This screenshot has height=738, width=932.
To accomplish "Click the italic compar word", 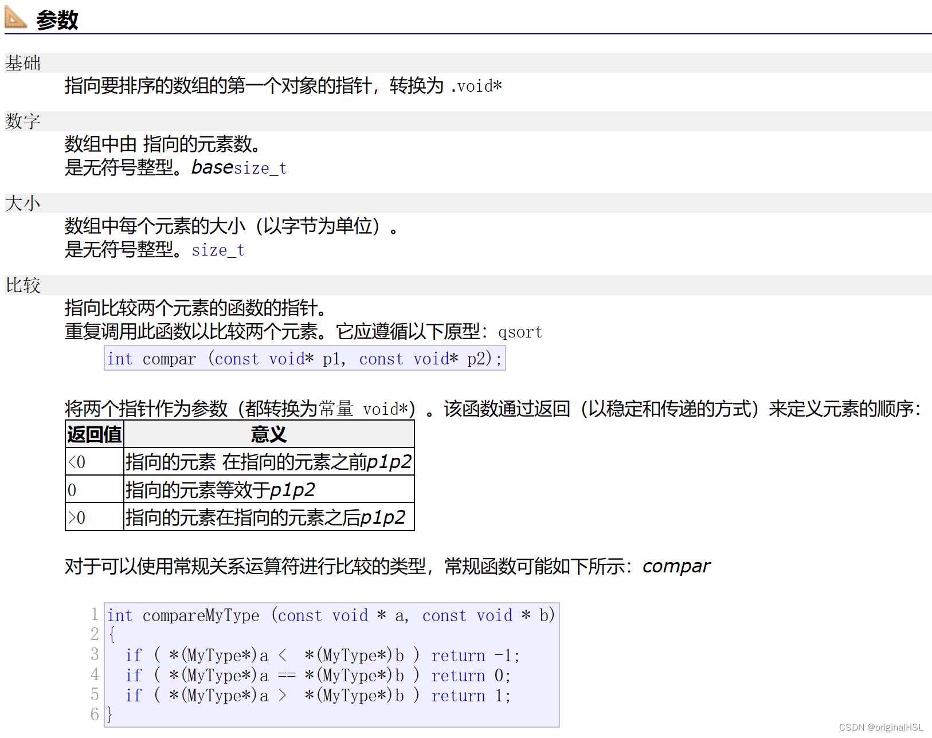I will coord(676,566).
